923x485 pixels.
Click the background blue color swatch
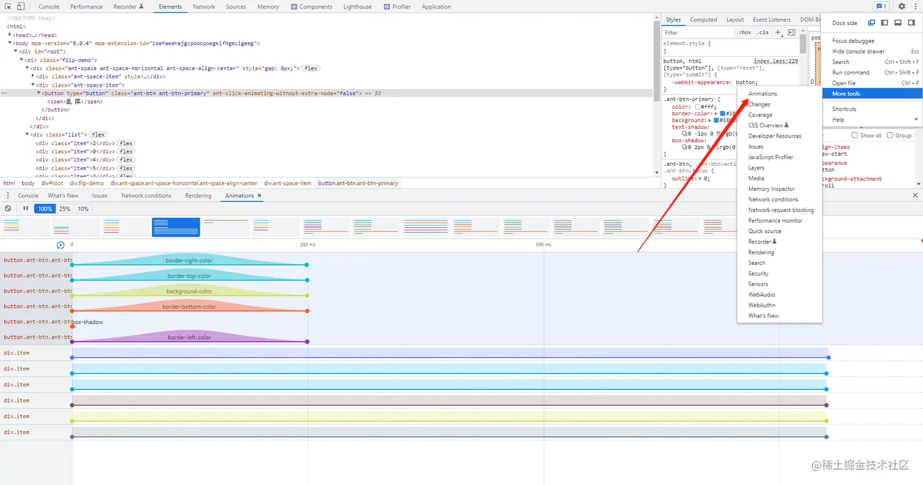(716, 120)
